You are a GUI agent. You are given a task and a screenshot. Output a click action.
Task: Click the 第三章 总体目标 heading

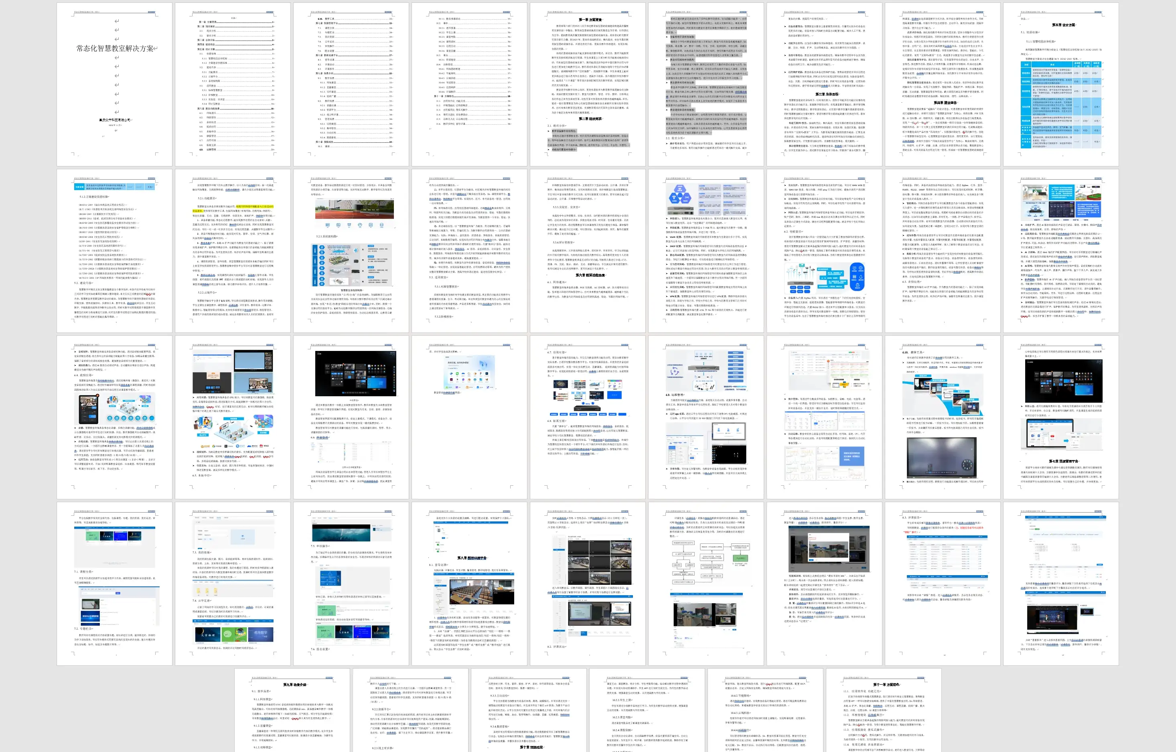click(x=826, y=94)
